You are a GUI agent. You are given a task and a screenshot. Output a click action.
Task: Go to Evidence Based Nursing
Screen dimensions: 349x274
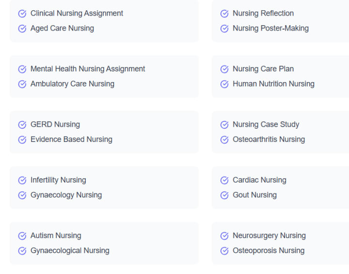click(71, 139)
